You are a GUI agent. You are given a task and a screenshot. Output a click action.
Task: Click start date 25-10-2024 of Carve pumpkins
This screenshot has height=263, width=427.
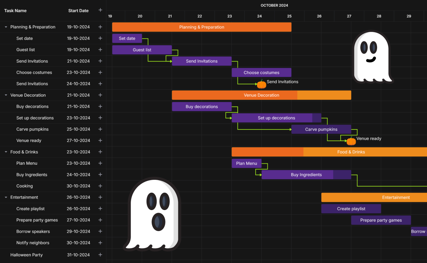pos(78,129)
